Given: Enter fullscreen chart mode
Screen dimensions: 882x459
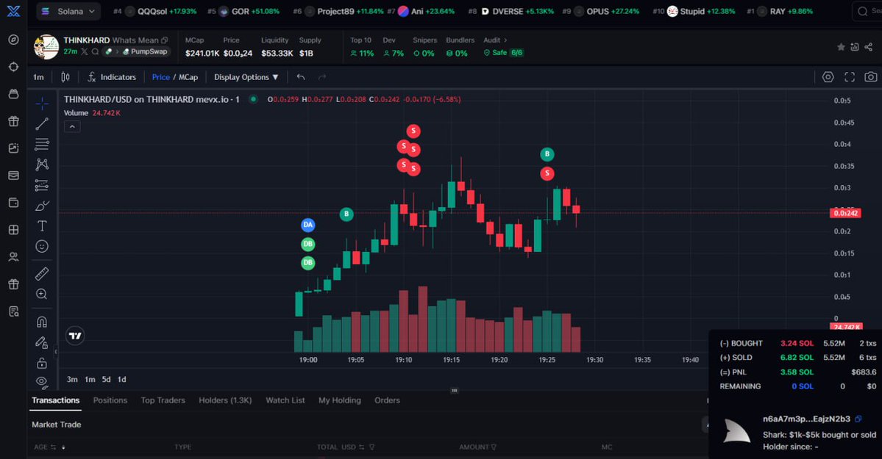Looking at the screenshot, I should point(850,77).
